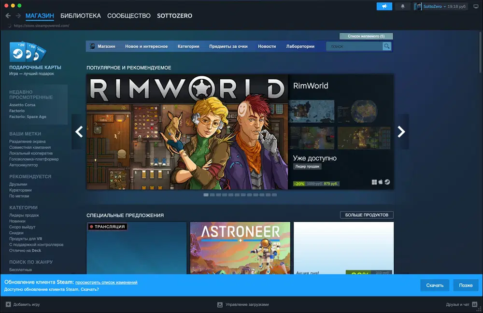Select the last carousel page indicator
483x313 pixels.
(274, 195)
